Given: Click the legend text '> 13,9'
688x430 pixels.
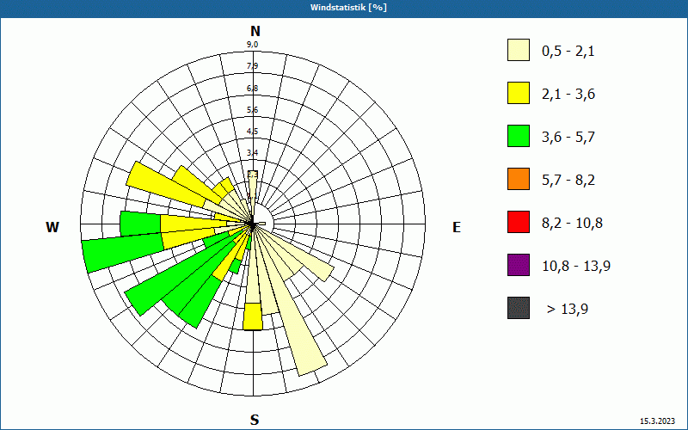Looking at the screenshot, I should (x=568, y=310).
